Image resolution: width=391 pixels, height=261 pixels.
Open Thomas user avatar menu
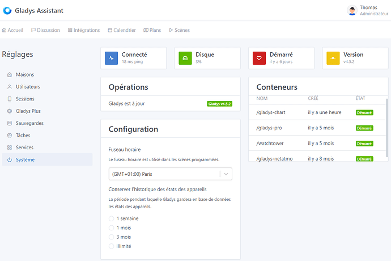coord(352,10)
